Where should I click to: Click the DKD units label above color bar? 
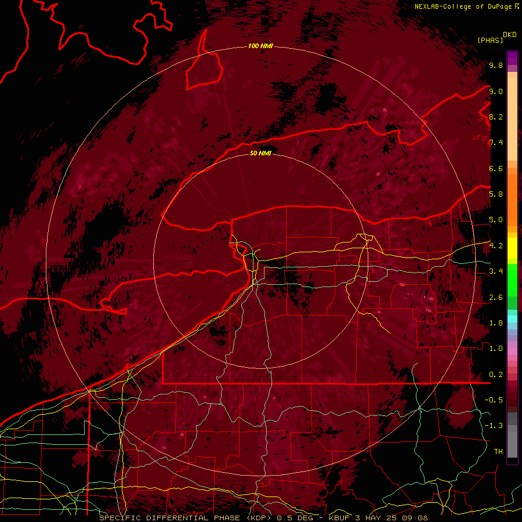click(510, 35)
